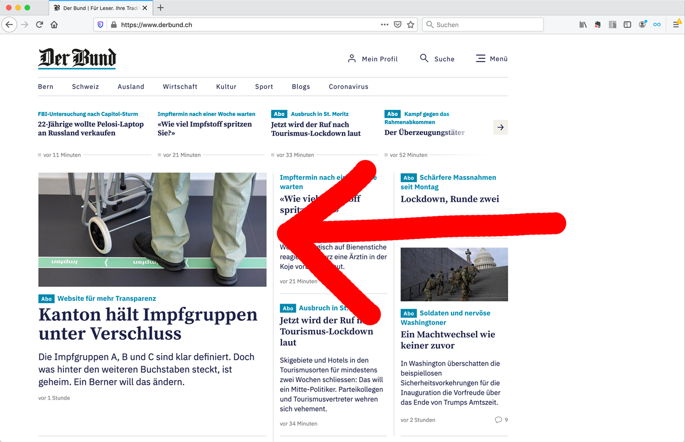
Task: Open the Kultur section
Action: click(x=226, y=87)
